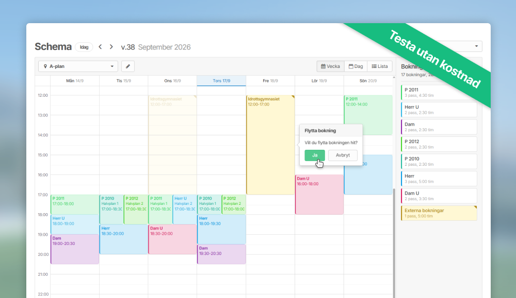Select the Tis 15/9 column header
The image size is (516, 298).
pyautogui.click(x=124, y=81)
